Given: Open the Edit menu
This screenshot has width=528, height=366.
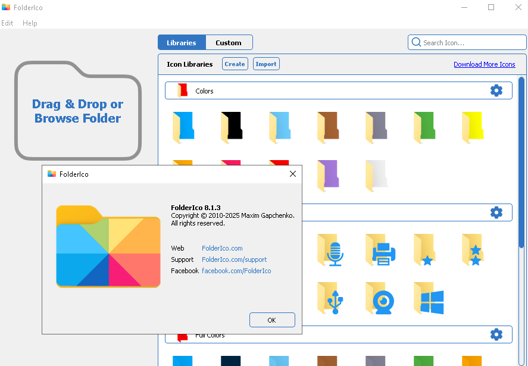Looking at the screenshot, I should point(7,23).
